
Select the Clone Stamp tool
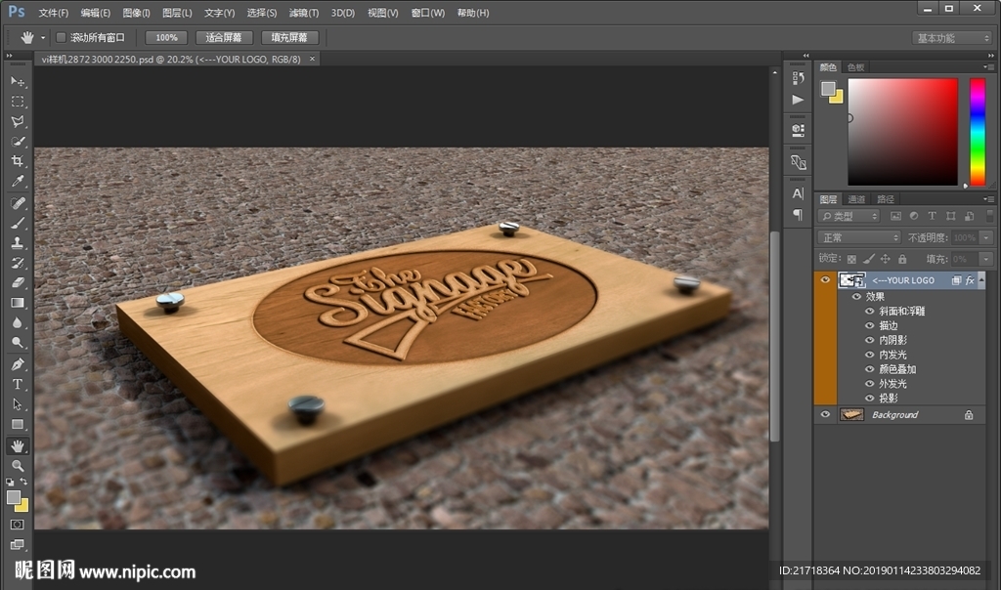[18, 242]
